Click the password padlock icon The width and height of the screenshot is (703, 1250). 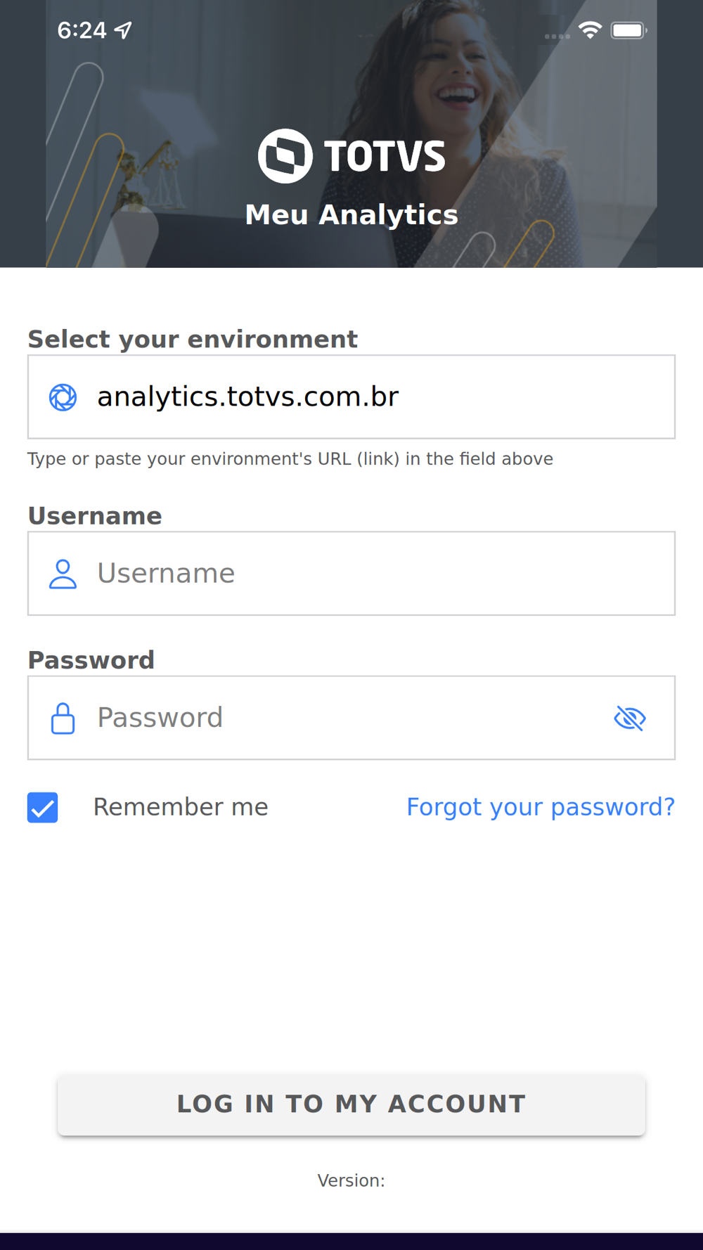(63, 718)
